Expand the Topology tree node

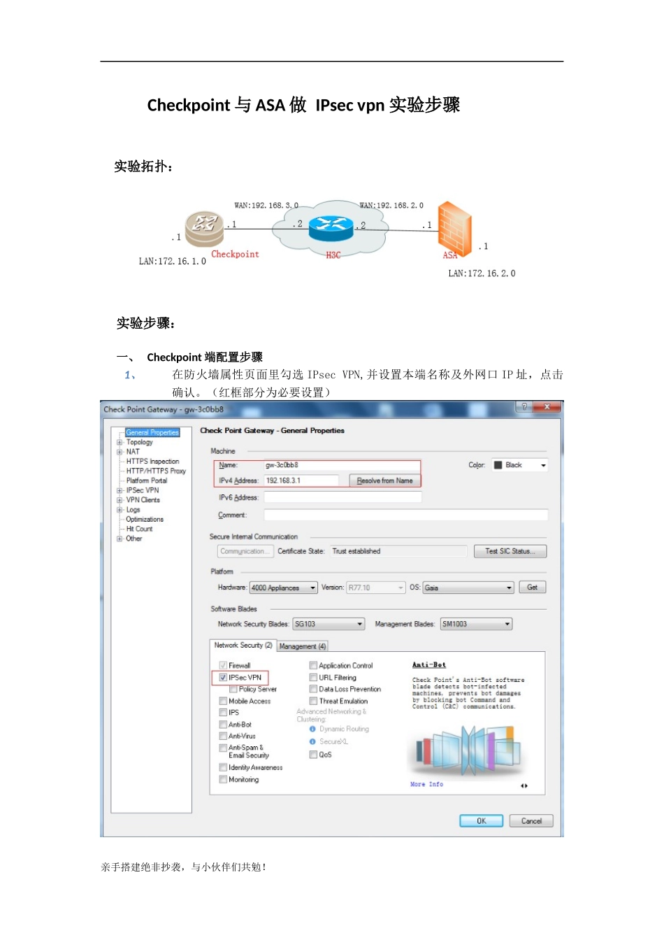click(120, 442)
